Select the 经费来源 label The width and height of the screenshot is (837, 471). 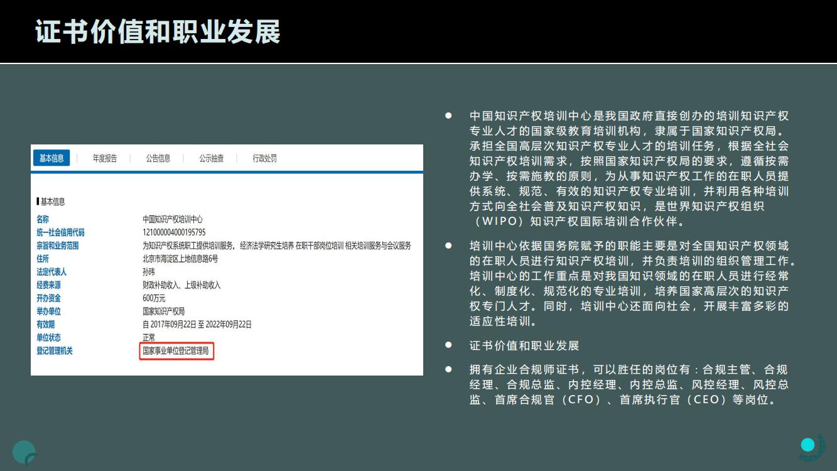[48, 285]
